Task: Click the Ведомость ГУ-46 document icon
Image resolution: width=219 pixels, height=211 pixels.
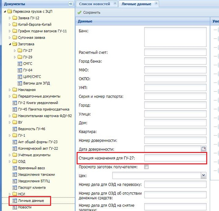Action: (x=15, y=129)
